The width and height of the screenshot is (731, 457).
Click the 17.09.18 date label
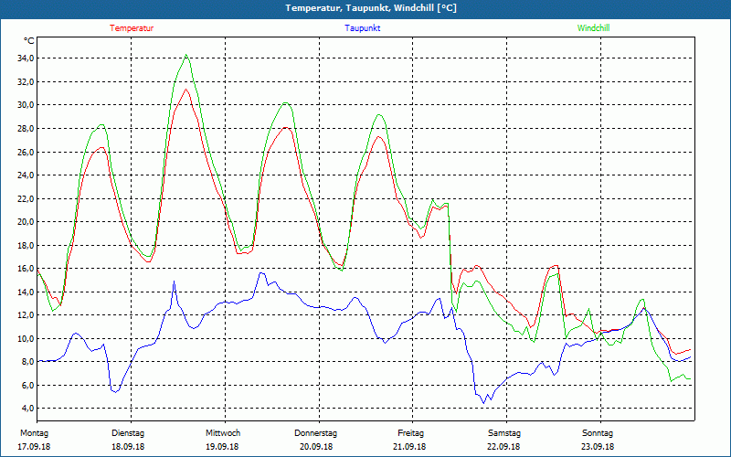(34, 447)
